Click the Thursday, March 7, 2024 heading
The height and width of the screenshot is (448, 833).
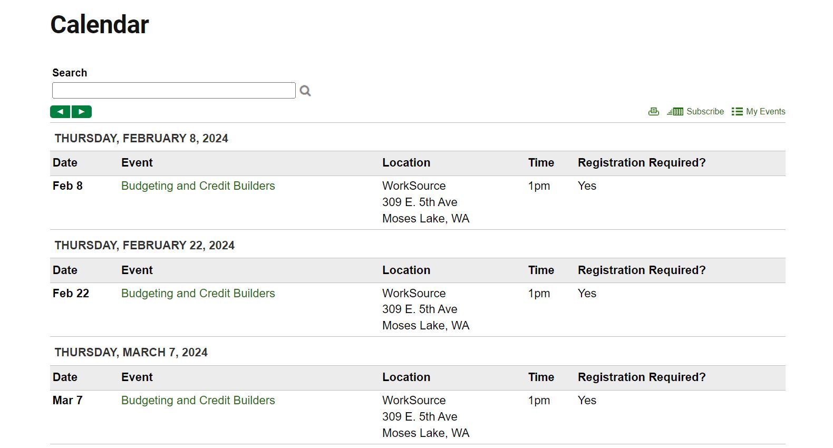[x=131, y=352]
